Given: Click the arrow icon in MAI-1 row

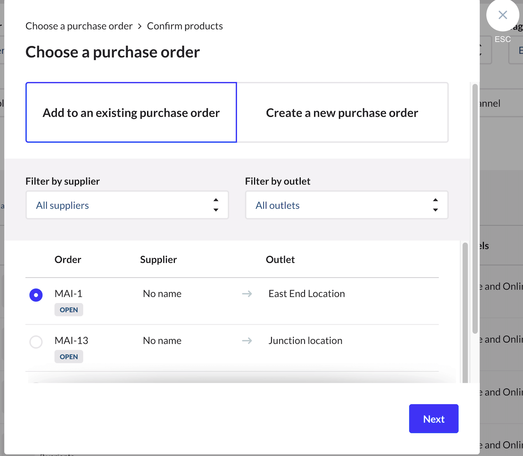Looking at the screenshot, I should (247, 294).
